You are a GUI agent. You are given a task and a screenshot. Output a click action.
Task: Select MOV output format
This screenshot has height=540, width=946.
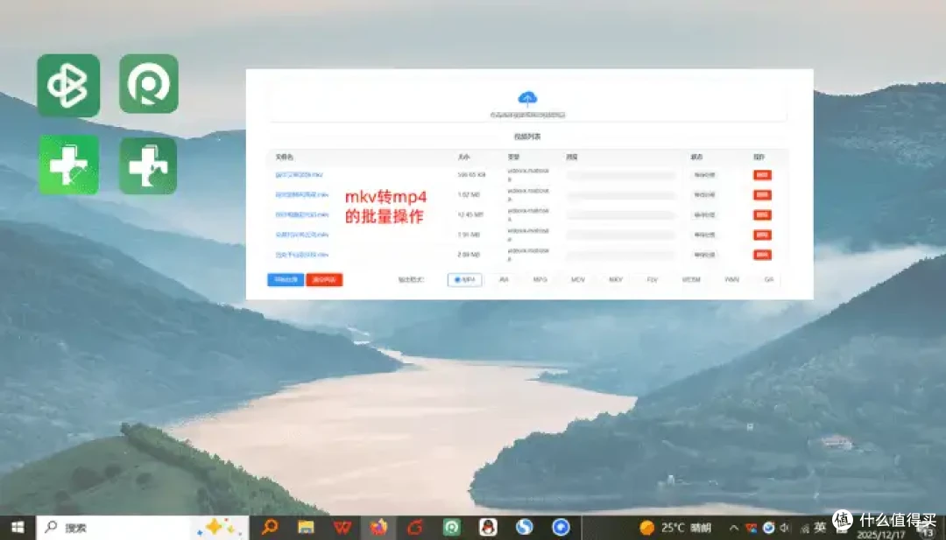click(x=577, y=280)
